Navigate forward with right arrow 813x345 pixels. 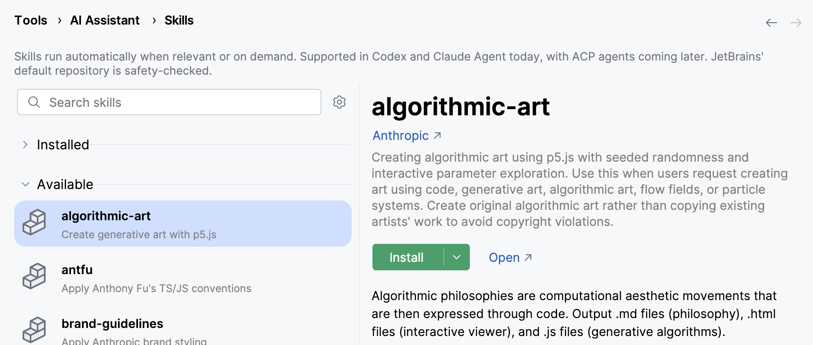pos(796,23)
